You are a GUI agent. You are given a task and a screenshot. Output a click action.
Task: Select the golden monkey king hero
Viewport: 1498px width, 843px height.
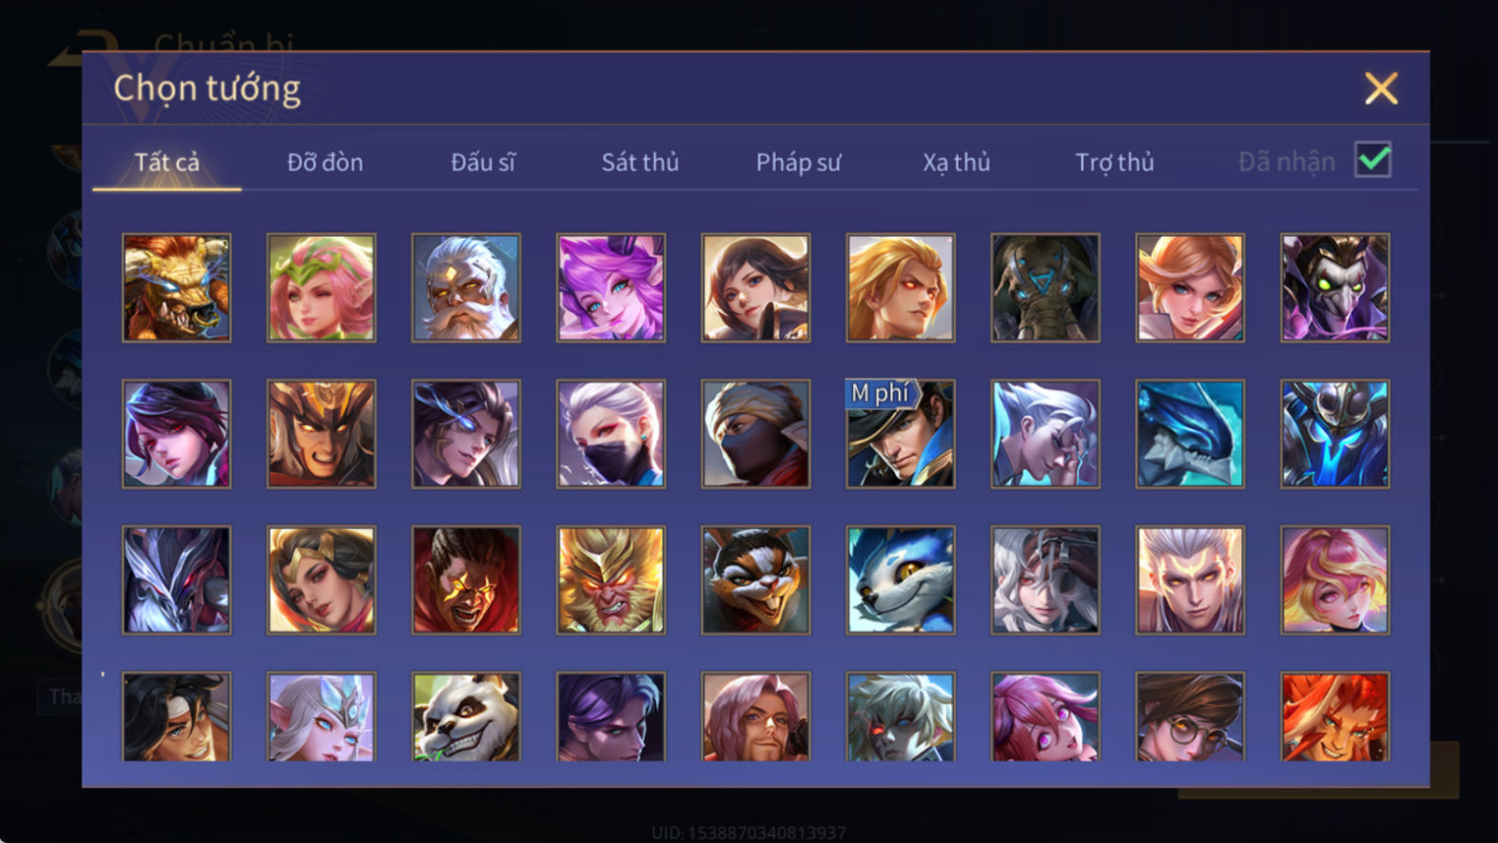coord(611,580)
